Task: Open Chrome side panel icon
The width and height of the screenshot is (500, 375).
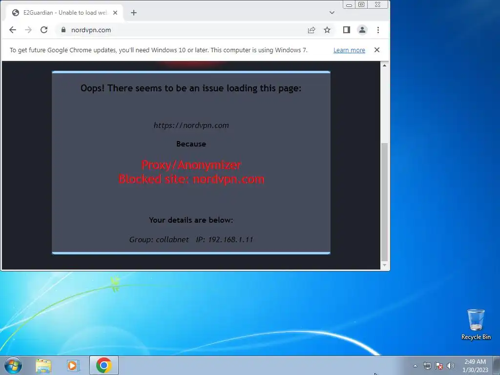Action: pyautogui.click(x=347, y=30)
